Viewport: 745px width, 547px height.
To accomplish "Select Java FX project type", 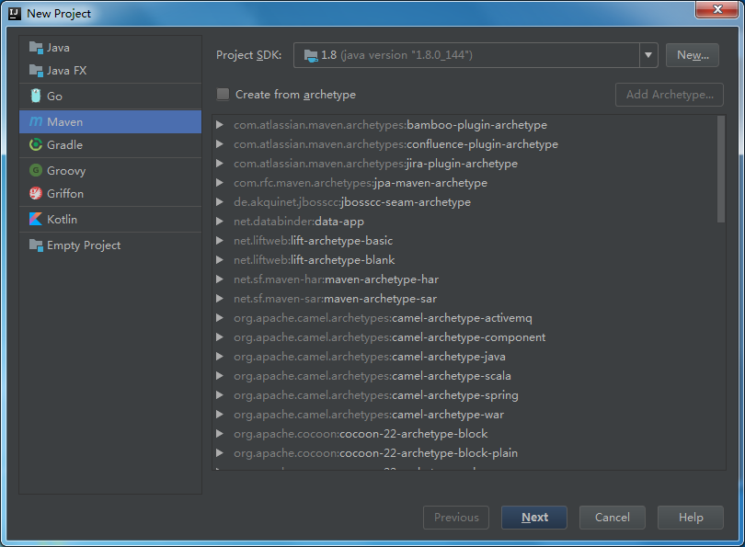I will coord(110,70).
